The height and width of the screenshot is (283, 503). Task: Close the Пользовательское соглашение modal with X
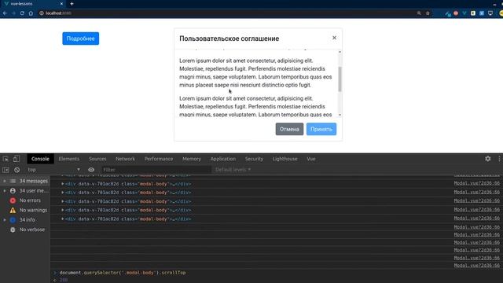point(334,38)
